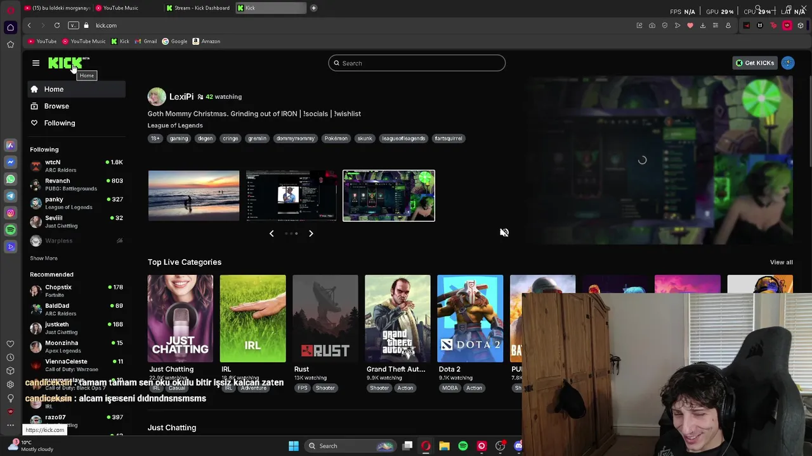Image resolution: width=812 pixels, height=456 pixels.
Task: Select the 'fartsquirrel' stream tag
Action: tap(448, 138)
